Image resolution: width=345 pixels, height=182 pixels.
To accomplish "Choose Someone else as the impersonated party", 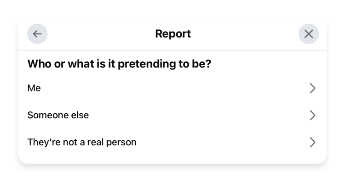I will pyautogui.click(x=172, y=115).
